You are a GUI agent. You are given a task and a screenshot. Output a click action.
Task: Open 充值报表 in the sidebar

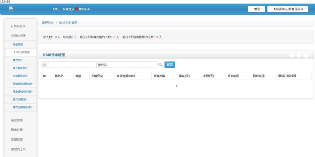tap(18, 45)
